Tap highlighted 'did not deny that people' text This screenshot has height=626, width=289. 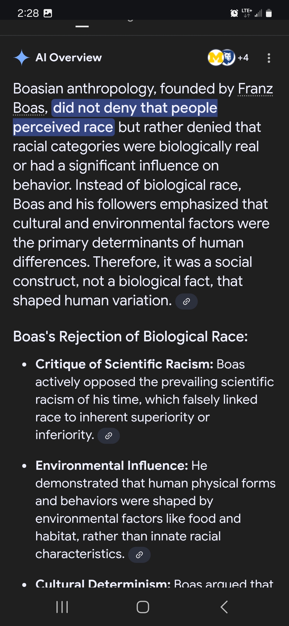pos(135,108)
